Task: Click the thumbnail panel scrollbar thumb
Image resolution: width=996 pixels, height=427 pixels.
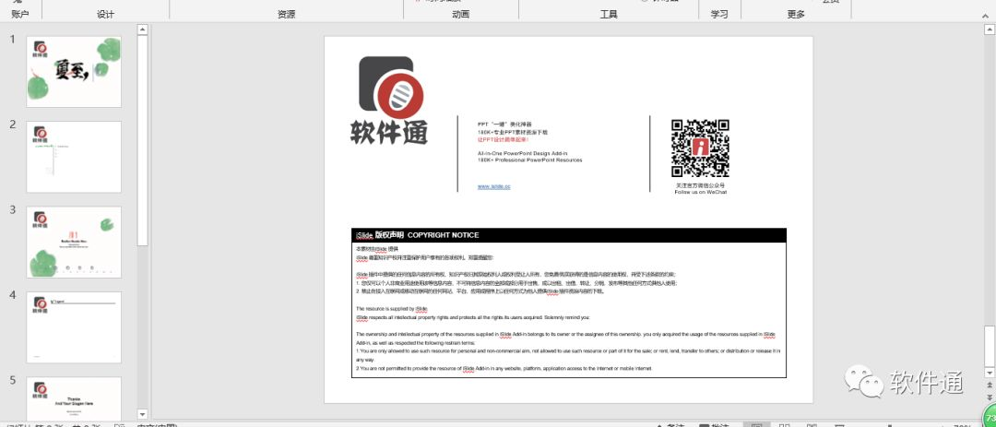Action: coord(143,140)
